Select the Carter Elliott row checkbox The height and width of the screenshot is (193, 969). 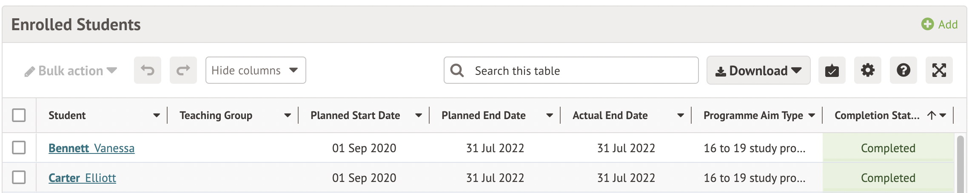point(19,177)
